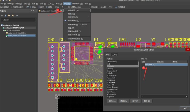190x112 pixels.
Task: Open the 帮助 (H) menu
Action: [88, 4]
